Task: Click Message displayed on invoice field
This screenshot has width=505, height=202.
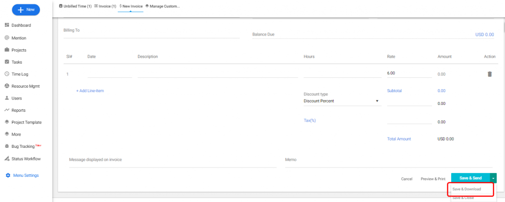Action: click(x=173, y=162)
